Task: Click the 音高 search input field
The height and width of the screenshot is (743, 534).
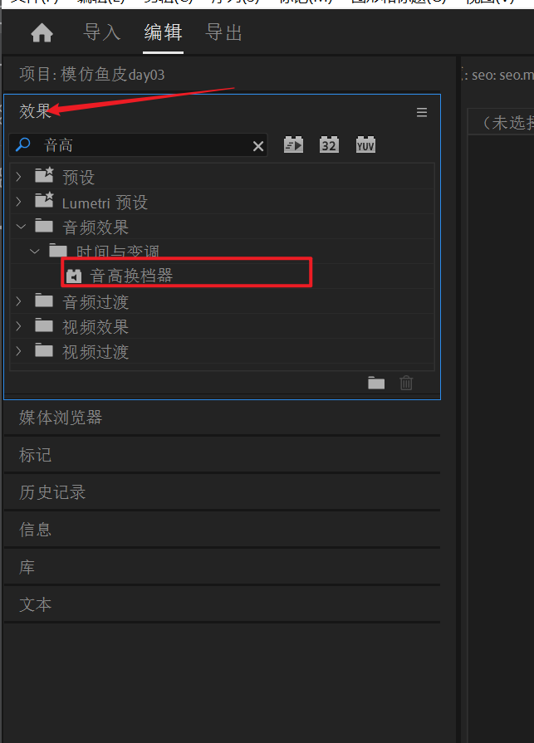Action: click(137, 145)
